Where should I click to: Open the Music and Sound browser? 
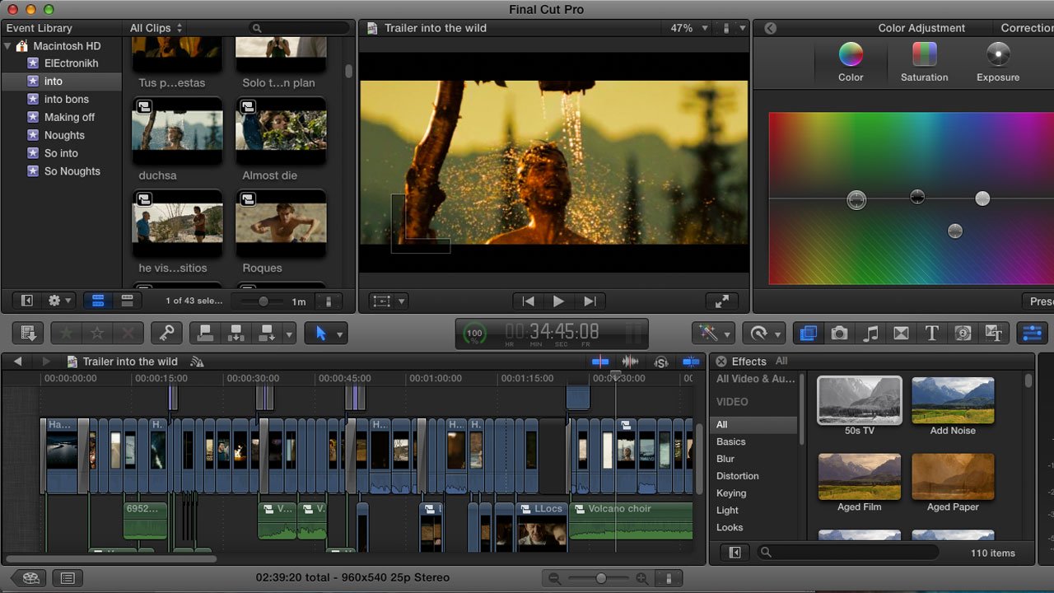coord(870,333)
